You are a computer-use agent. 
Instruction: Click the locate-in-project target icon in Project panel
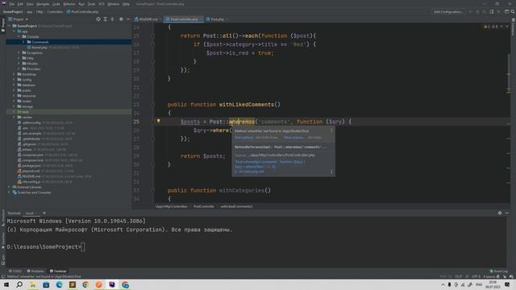point(98,19)
